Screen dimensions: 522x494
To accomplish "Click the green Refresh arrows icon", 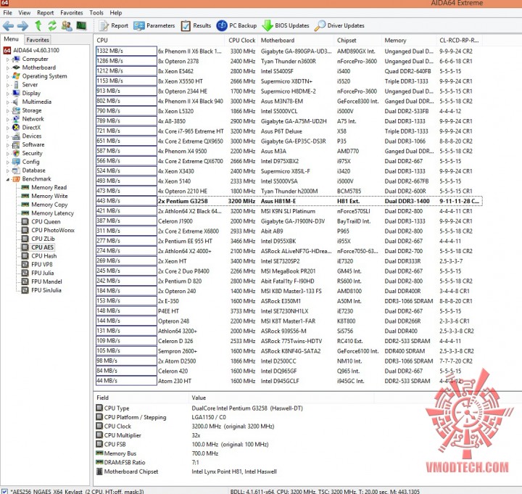I will pyautogui.click(x=52, y=25).
